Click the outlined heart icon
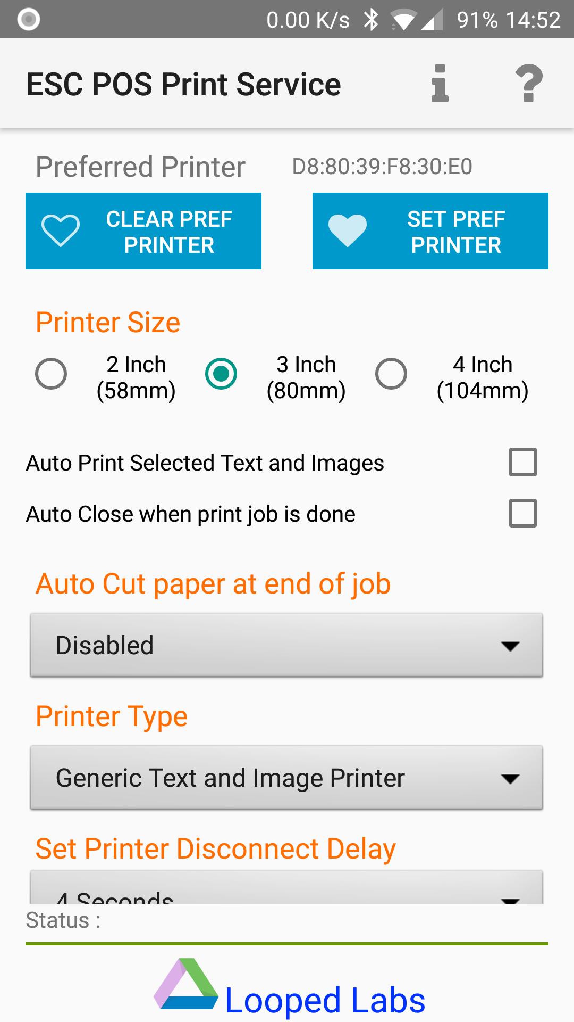 click(x=61, y=231)
